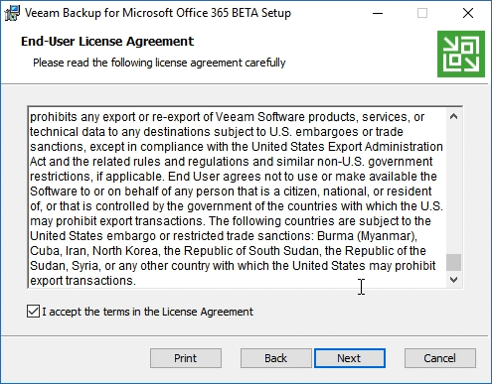The height and width of the screenshot is (384, 492).
Task: Cancel the Veeam installation
Action: click(x=440, y=358)
